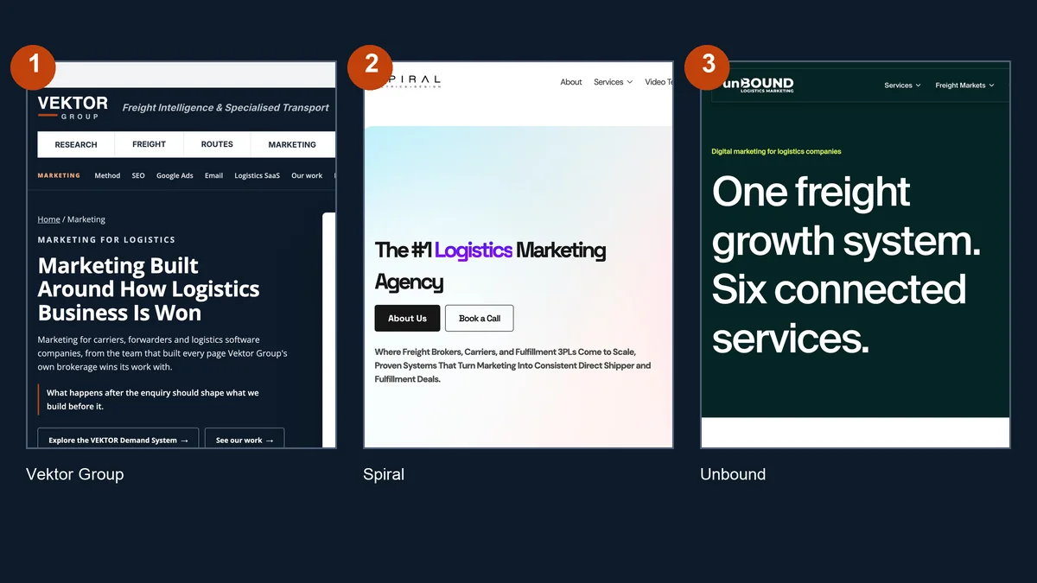Click the Unbound caption below its screenshot
Image resolution: width=1037 pixels, height=583 pixels.
pos(733,474)
